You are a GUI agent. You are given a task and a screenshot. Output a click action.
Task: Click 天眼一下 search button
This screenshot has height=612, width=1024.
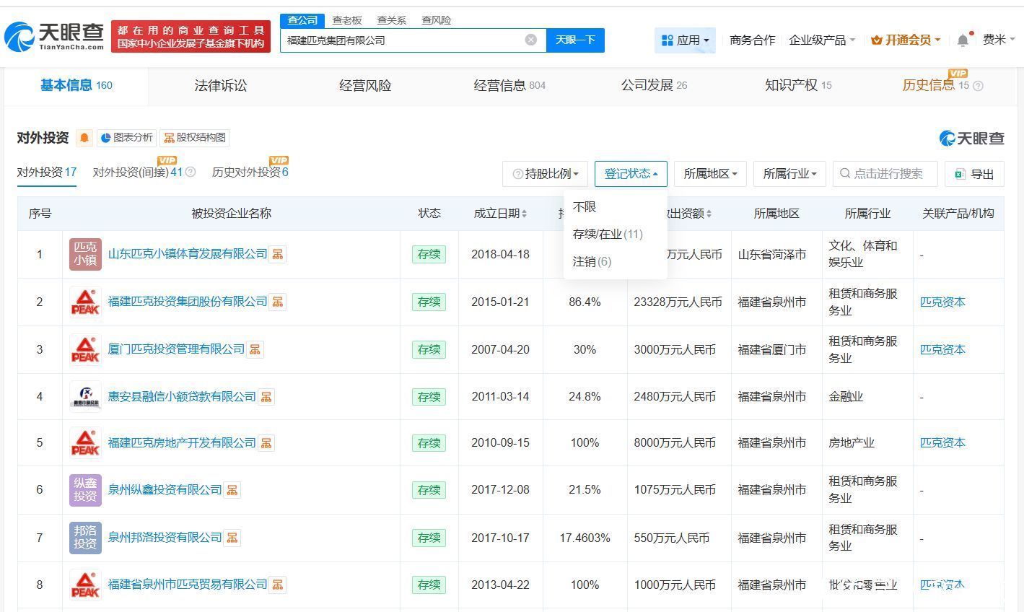[x=575, y=40]
